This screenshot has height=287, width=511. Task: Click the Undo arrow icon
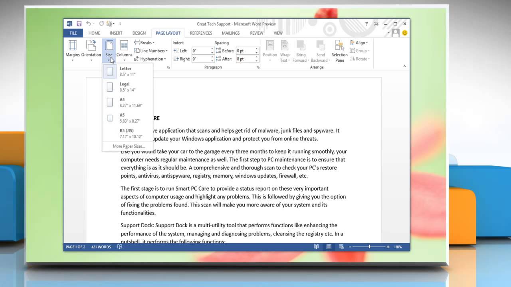(x=89, y=24)
